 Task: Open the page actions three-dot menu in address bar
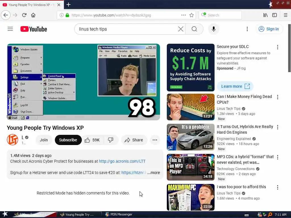point(184,15)
